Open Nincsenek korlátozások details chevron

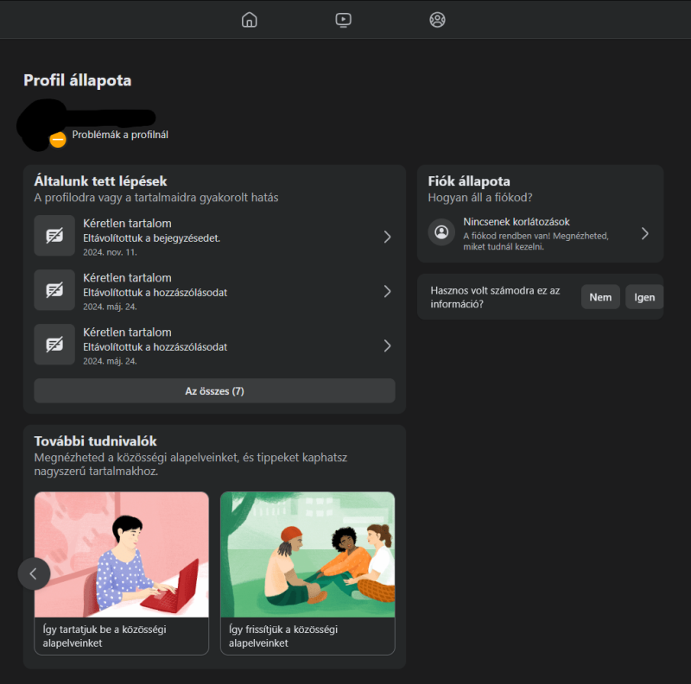pos(644,233)
